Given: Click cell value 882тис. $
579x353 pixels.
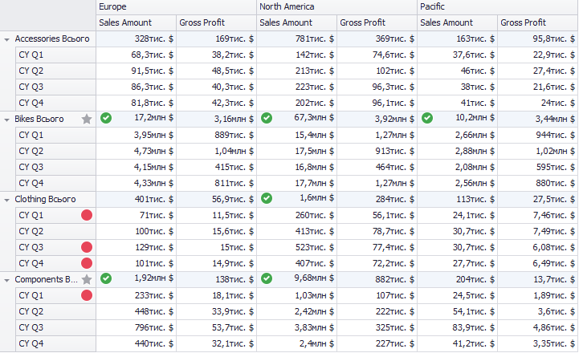Looking at the screenshot, I should [395, 280].
